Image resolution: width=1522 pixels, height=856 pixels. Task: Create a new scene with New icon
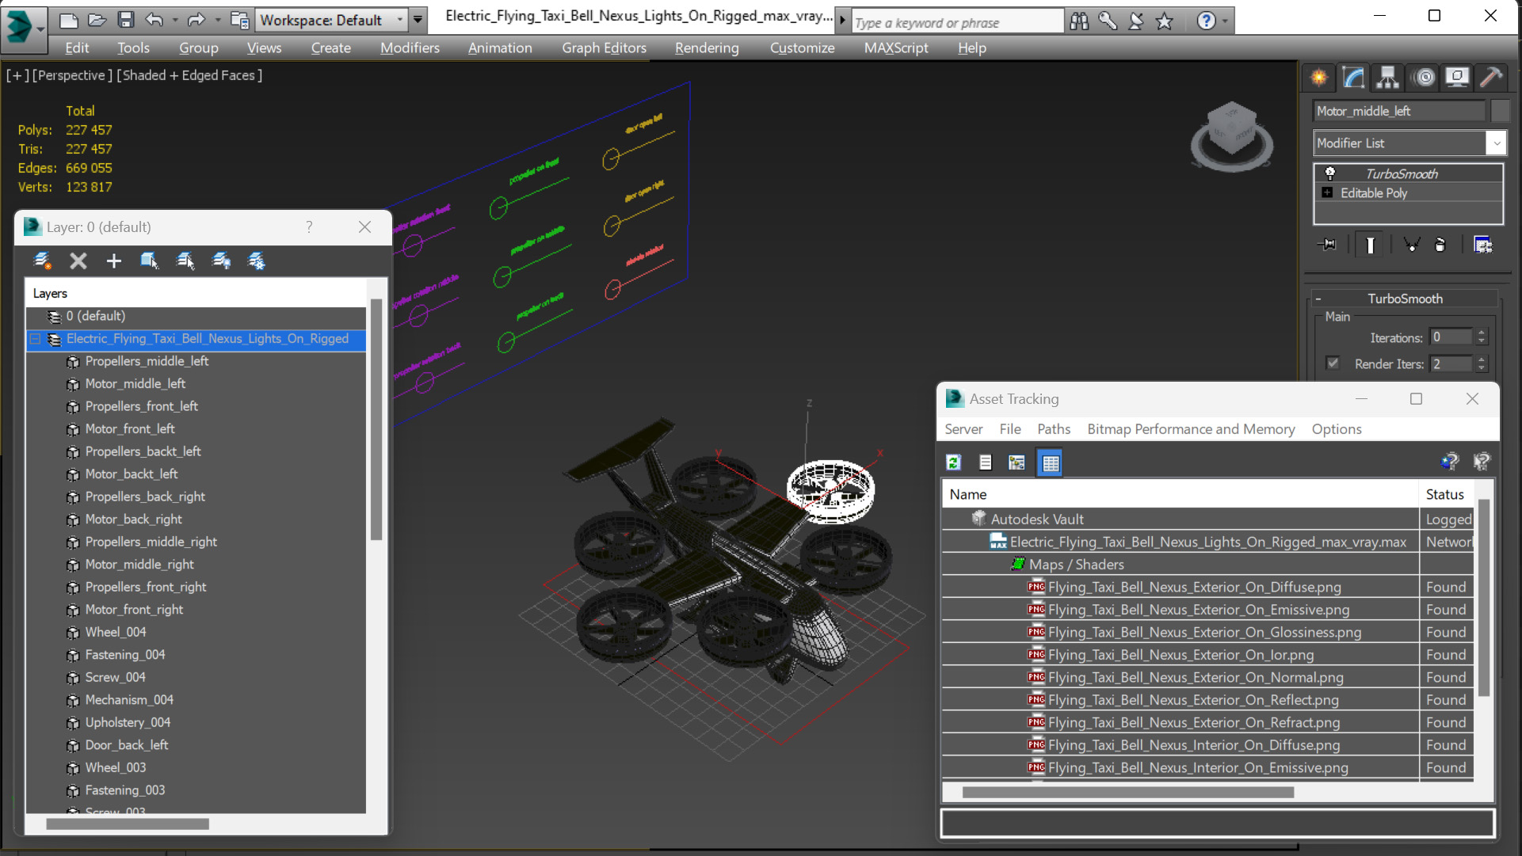pos(69,20)
